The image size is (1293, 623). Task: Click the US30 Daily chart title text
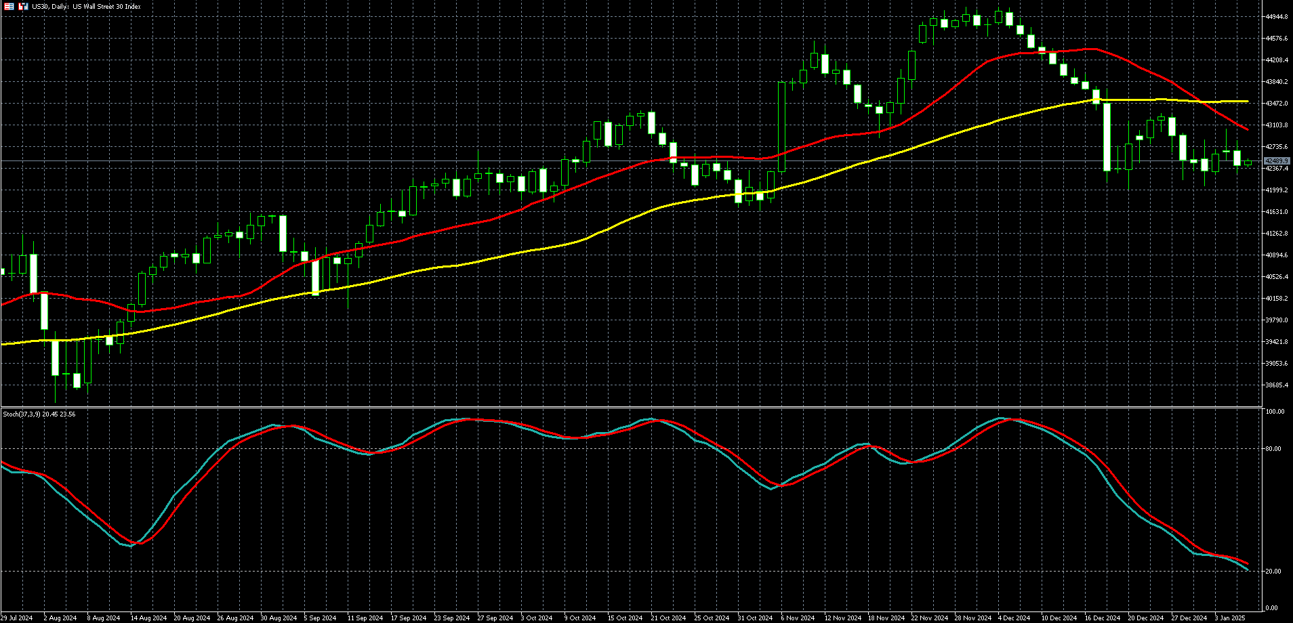(x=87, y=7)
